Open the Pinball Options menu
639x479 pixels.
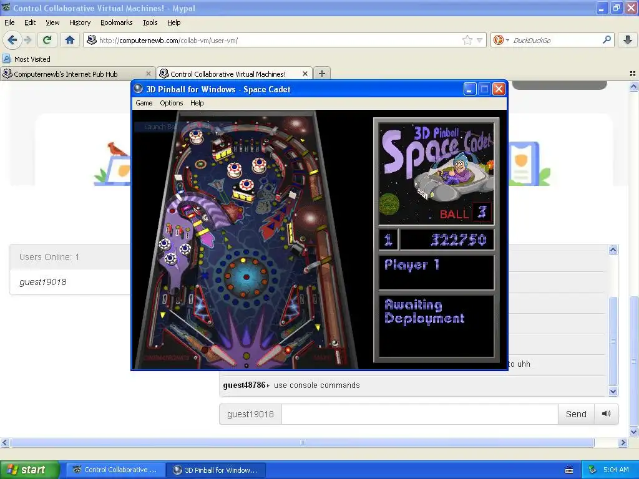171,103
